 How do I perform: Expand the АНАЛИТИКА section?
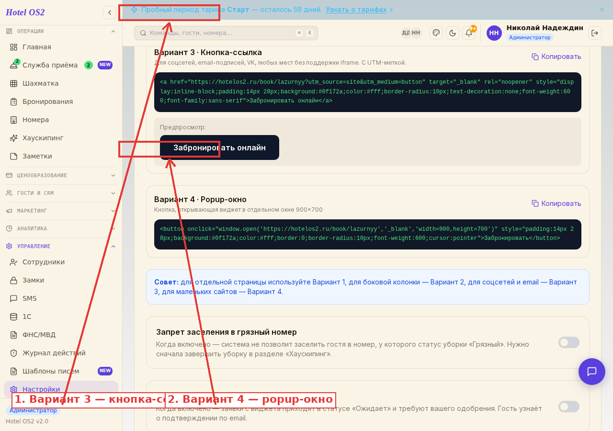(x=61, y=228)
